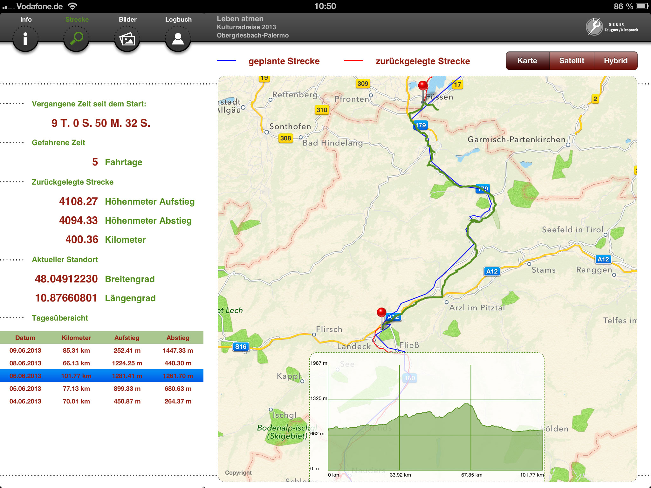Screen dimensions: 651x488
Task: Tap the A12 road badge near Stams
Action: (492, 271)
